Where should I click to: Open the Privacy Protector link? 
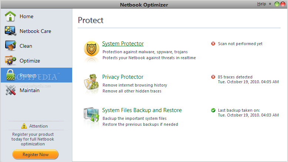[x=123, y=77]
